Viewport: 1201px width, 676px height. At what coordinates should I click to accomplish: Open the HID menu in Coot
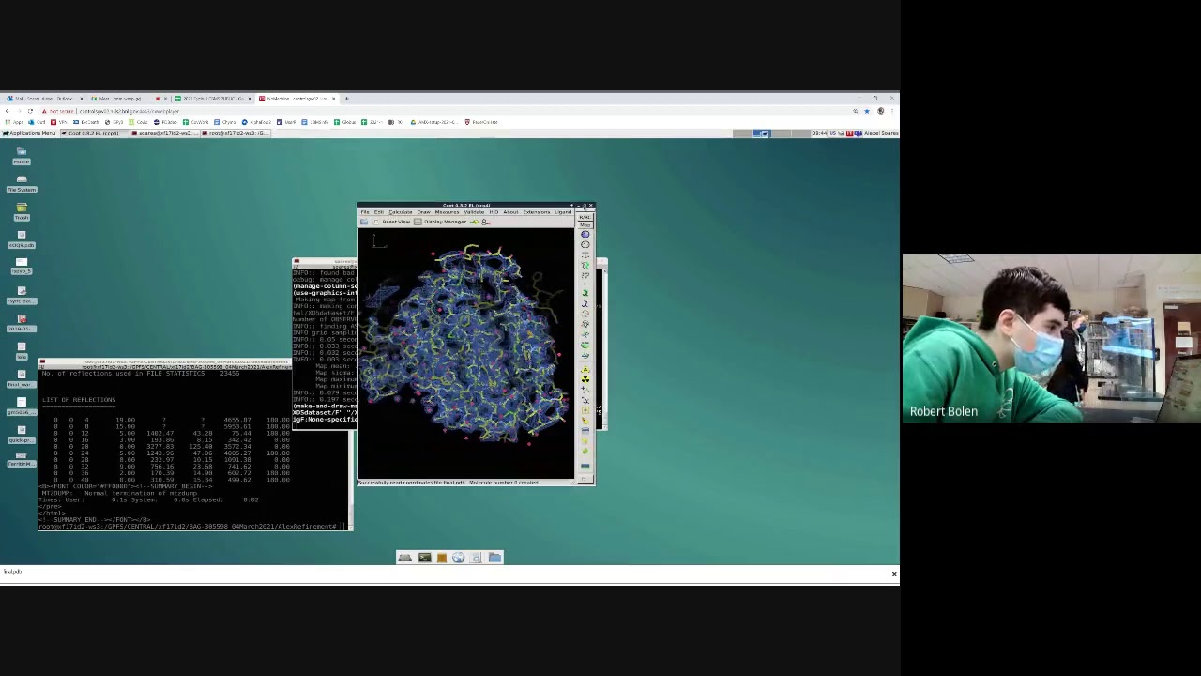(494, 212)
